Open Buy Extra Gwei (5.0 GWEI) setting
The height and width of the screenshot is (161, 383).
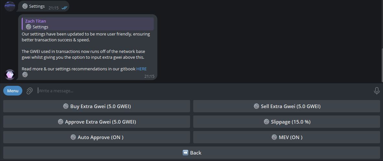pyautogui.click(x=96, y=106)
